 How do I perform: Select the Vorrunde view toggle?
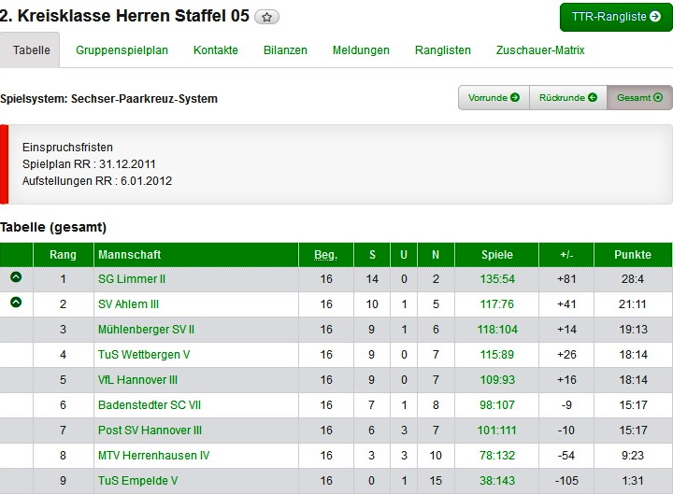click(494, 98)
